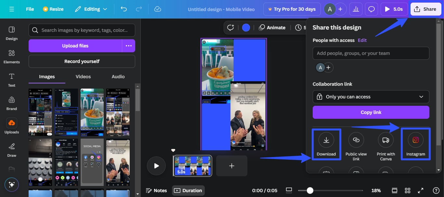Viewport: 444px width, 197px height.
Task: Open design insights with the bar chart icon
Action: pyautogui.click(x=356, y=9)
